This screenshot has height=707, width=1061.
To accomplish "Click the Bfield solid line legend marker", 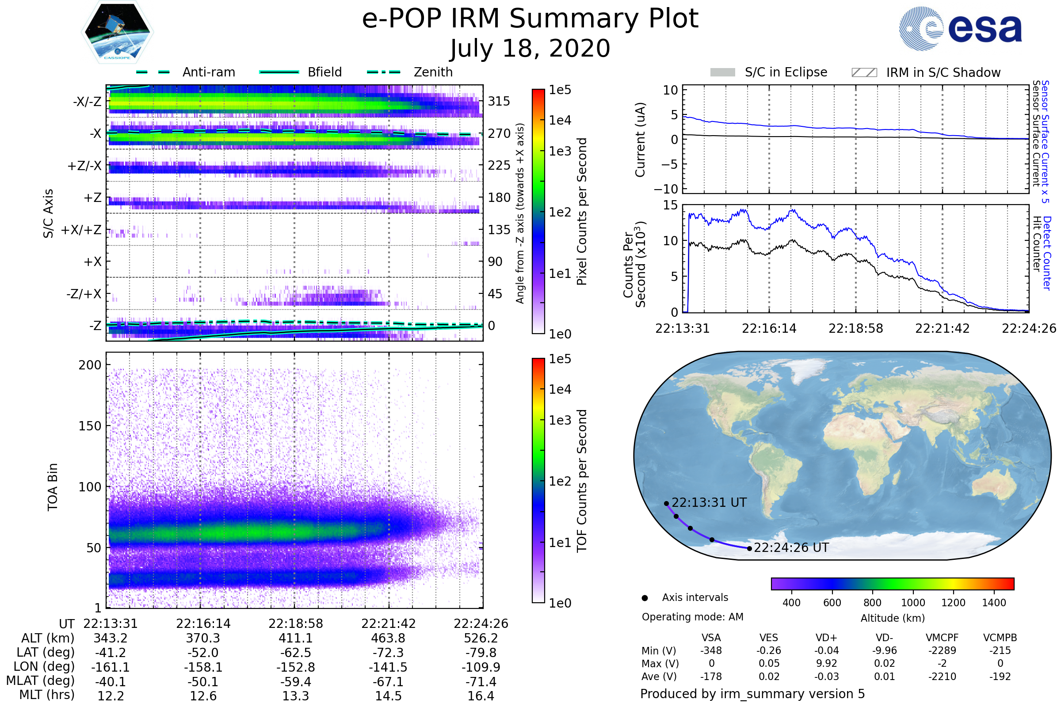I will (x=279, y=72).
